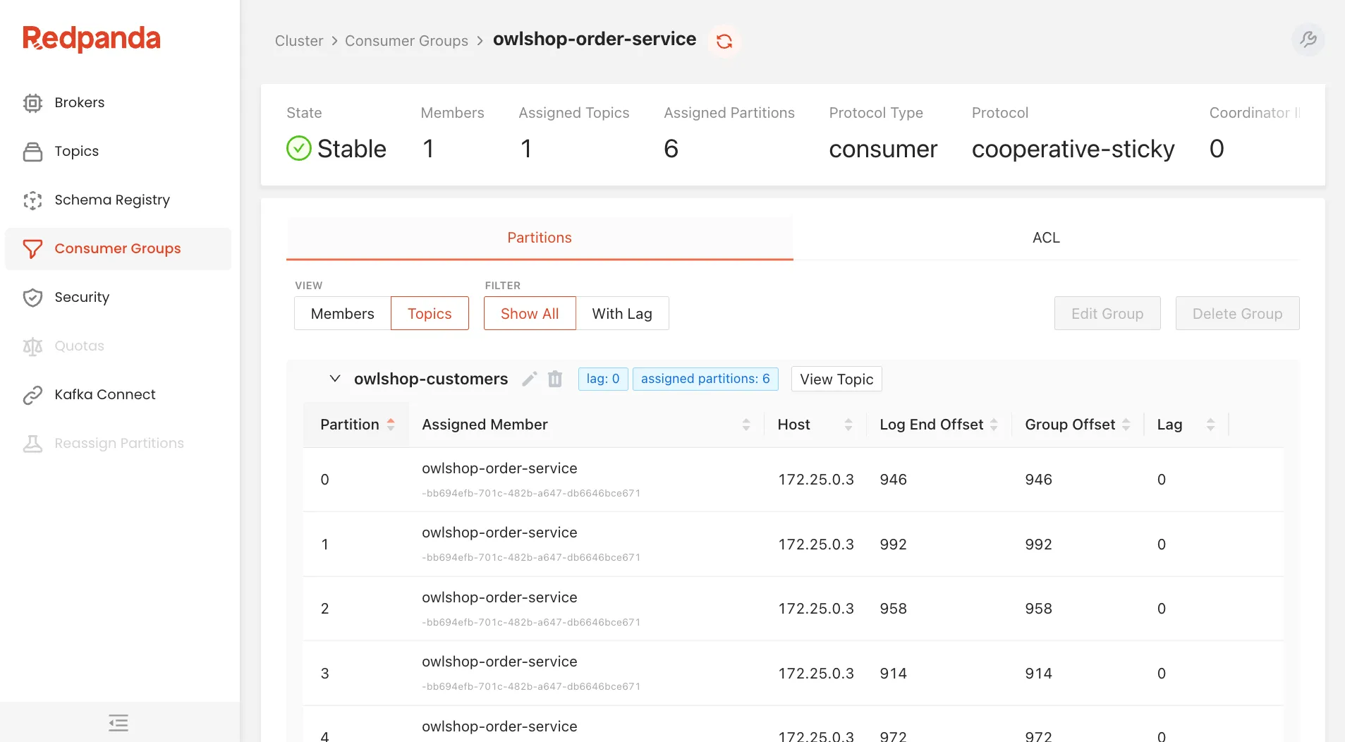Collapse the owlshop-customers topic section
The image size is (1345, 742).
click(335, 379)
